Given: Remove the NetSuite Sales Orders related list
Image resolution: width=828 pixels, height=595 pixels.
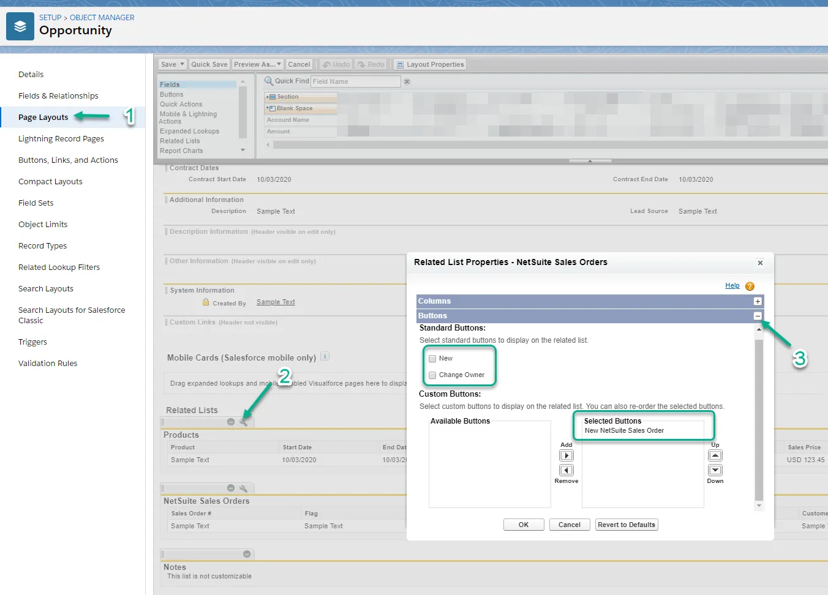Looking at the screenshot, I should [231, 488].
